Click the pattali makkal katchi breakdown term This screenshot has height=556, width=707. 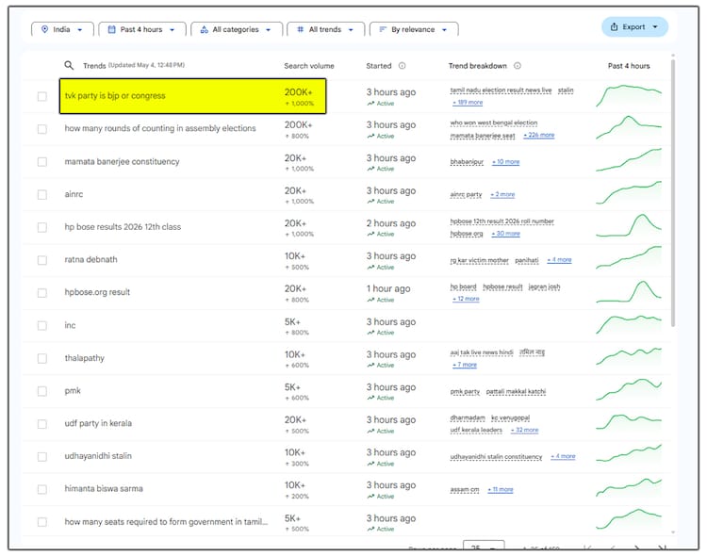click(x=516, y=391)
